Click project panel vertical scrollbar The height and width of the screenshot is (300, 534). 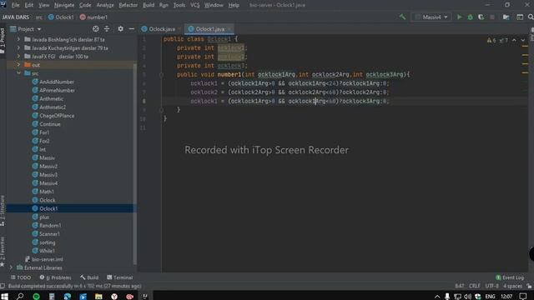coord(135,163)
